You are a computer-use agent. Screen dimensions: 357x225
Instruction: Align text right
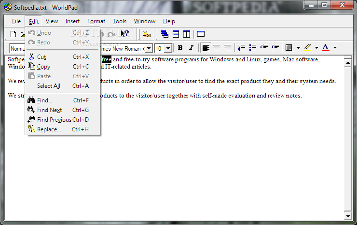(x=227, y=48)
